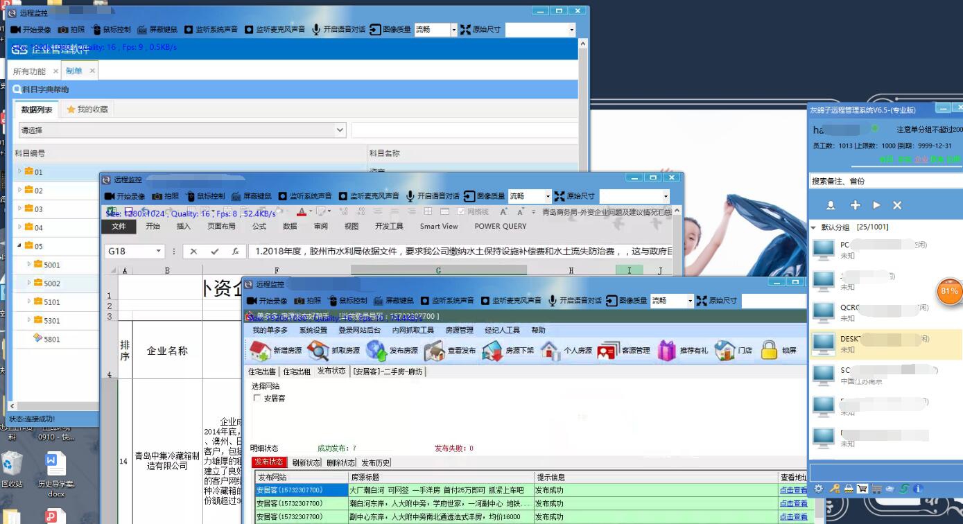The height and width of the screenshot is (524, 963).
Task: Click the 推荐有礼 gift icon
Action: tap(667, 351)
